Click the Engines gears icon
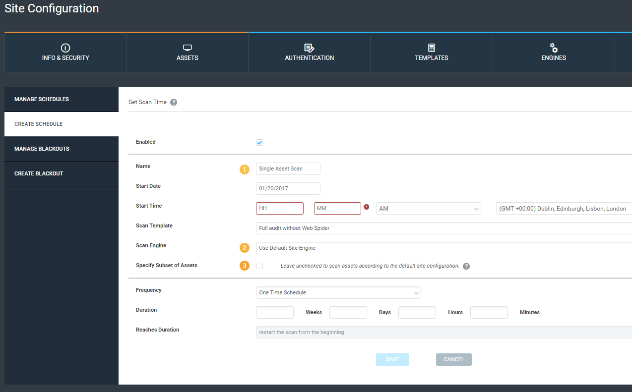The height and width of the screenshot is (392, 632). (554, 48)
